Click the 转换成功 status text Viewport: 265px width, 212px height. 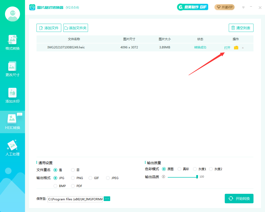(200, 47)
